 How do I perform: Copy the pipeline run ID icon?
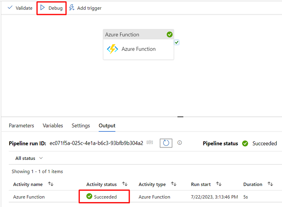tap(149, 143)
